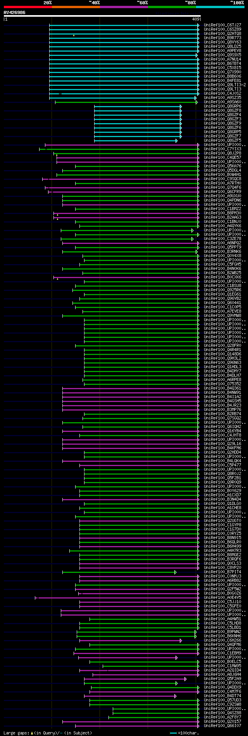Select the UniRef100_Q8GRP6 label
This screenshot has height=736, width=248.
222,106
